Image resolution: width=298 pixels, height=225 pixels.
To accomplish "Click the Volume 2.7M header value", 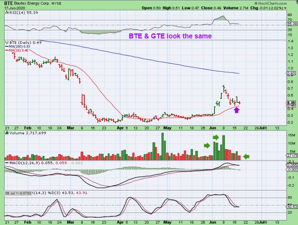I will pyautogui.click(x=236, y=8).
